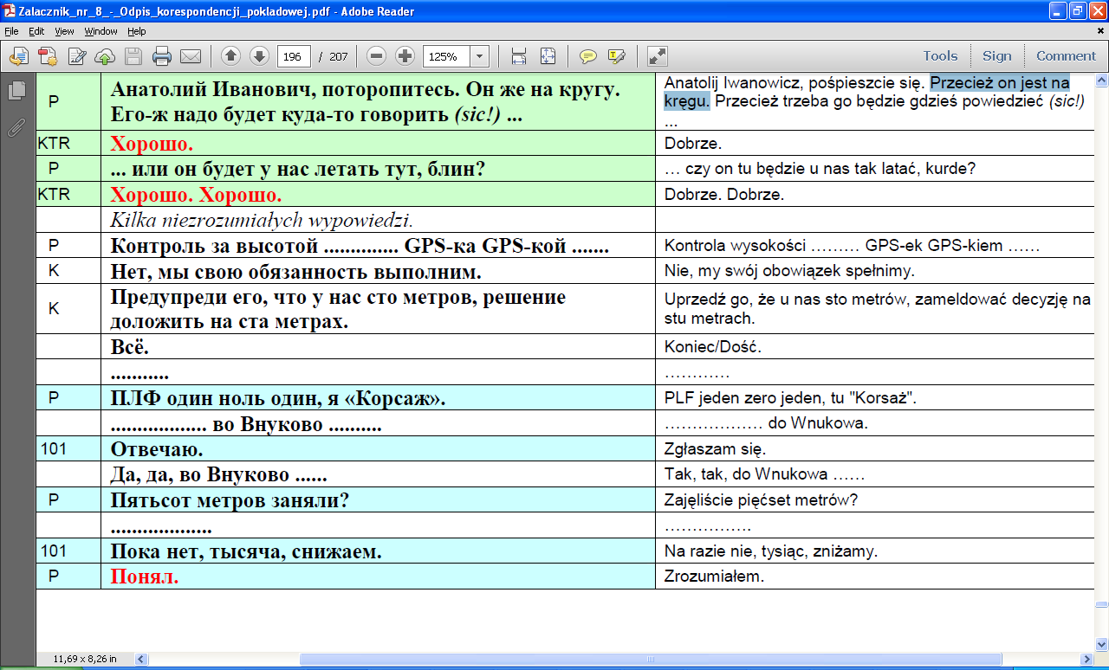The image size is (1109, 670).
Task: Click the vertical scrollbar up arrow
Action: [x=1101, y=80]
